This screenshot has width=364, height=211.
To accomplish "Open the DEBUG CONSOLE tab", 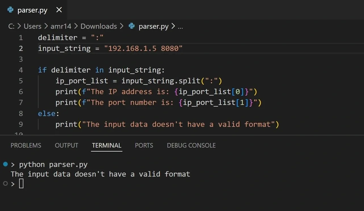I will coord(191,145).
